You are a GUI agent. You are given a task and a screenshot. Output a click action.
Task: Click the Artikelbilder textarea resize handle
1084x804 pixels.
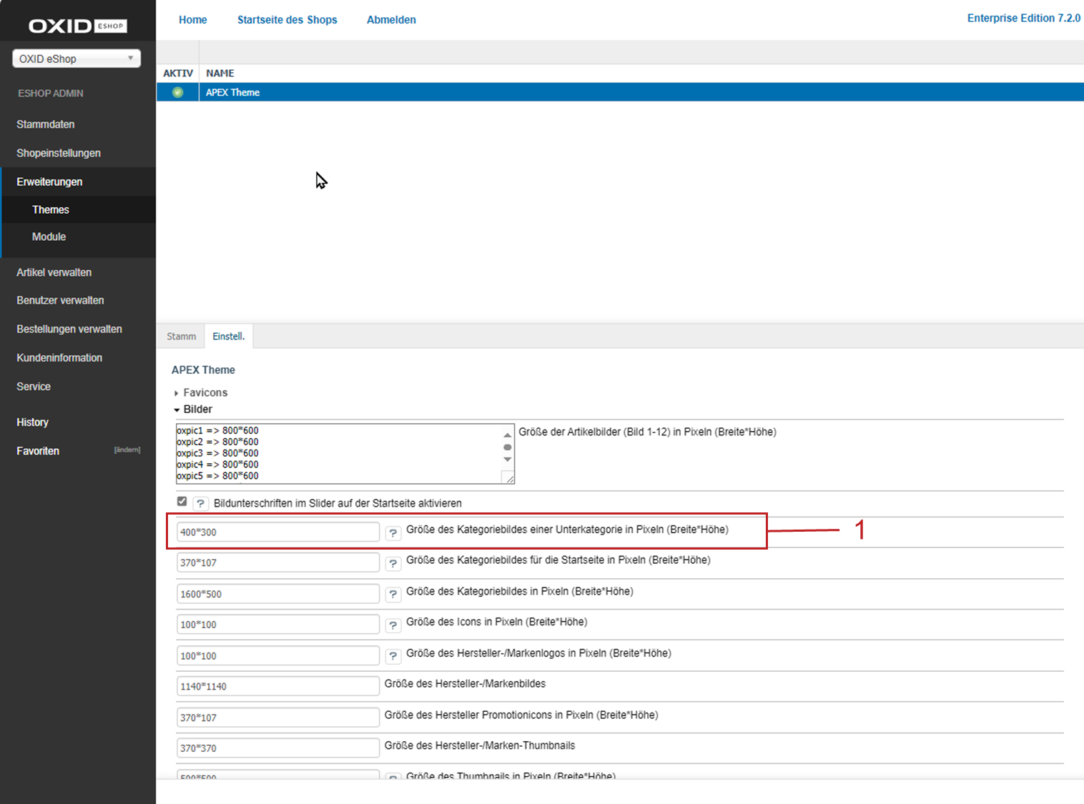coord(508,477)
